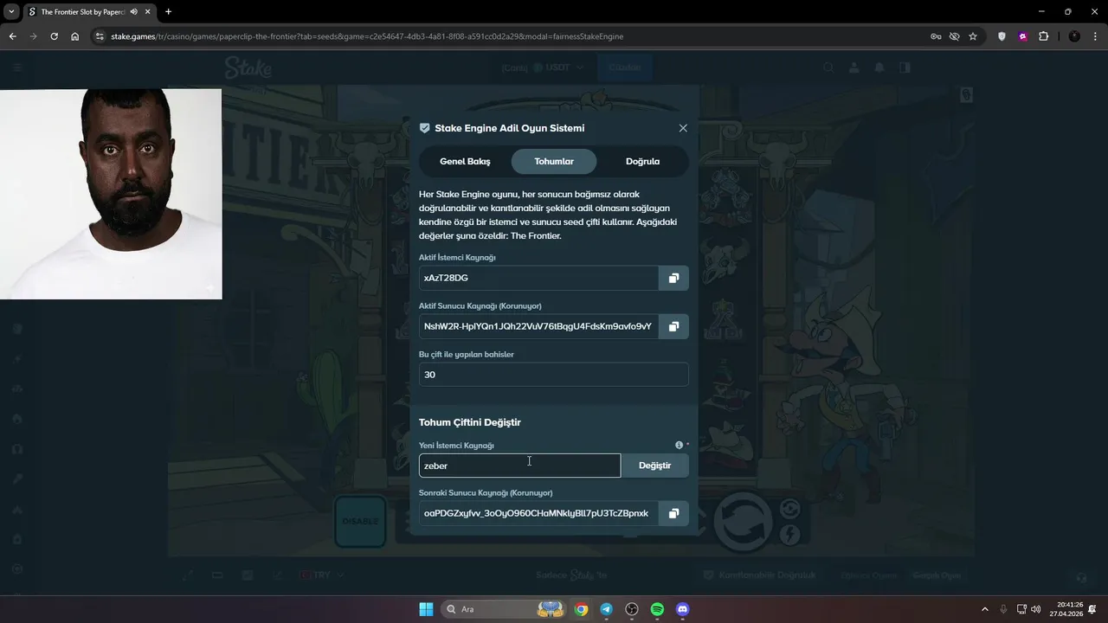Image resolution: width=1108 pixels, height=623 pixels.
Task: Open site search magnifier icon
Action: (x=828, y=67)
